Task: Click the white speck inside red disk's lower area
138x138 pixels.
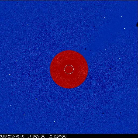Action: click(x=73, y=85)
